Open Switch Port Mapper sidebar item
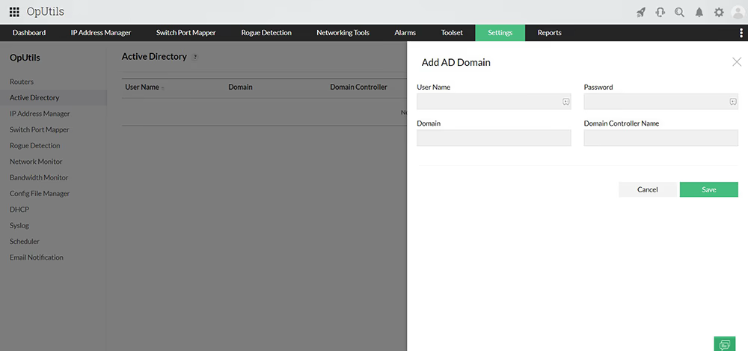 (39, 129)
